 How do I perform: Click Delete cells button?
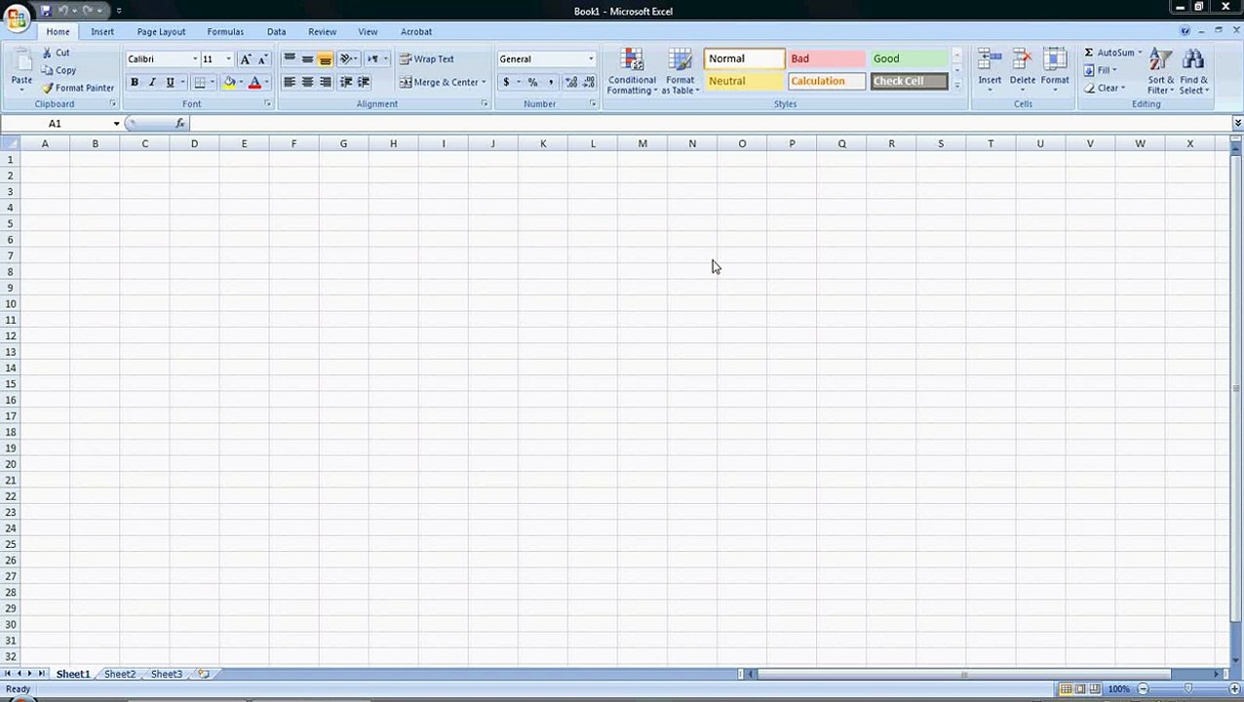coord(1022,71)
